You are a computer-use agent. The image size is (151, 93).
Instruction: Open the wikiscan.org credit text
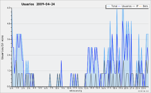coord(75,91)
